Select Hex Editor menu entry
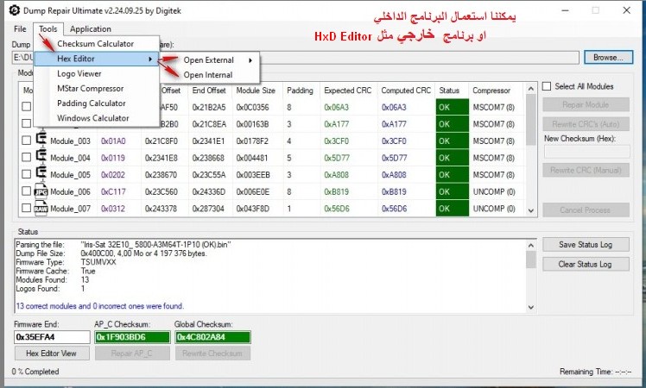Screen dimensions: 646x388 click(x=97, y=59)
